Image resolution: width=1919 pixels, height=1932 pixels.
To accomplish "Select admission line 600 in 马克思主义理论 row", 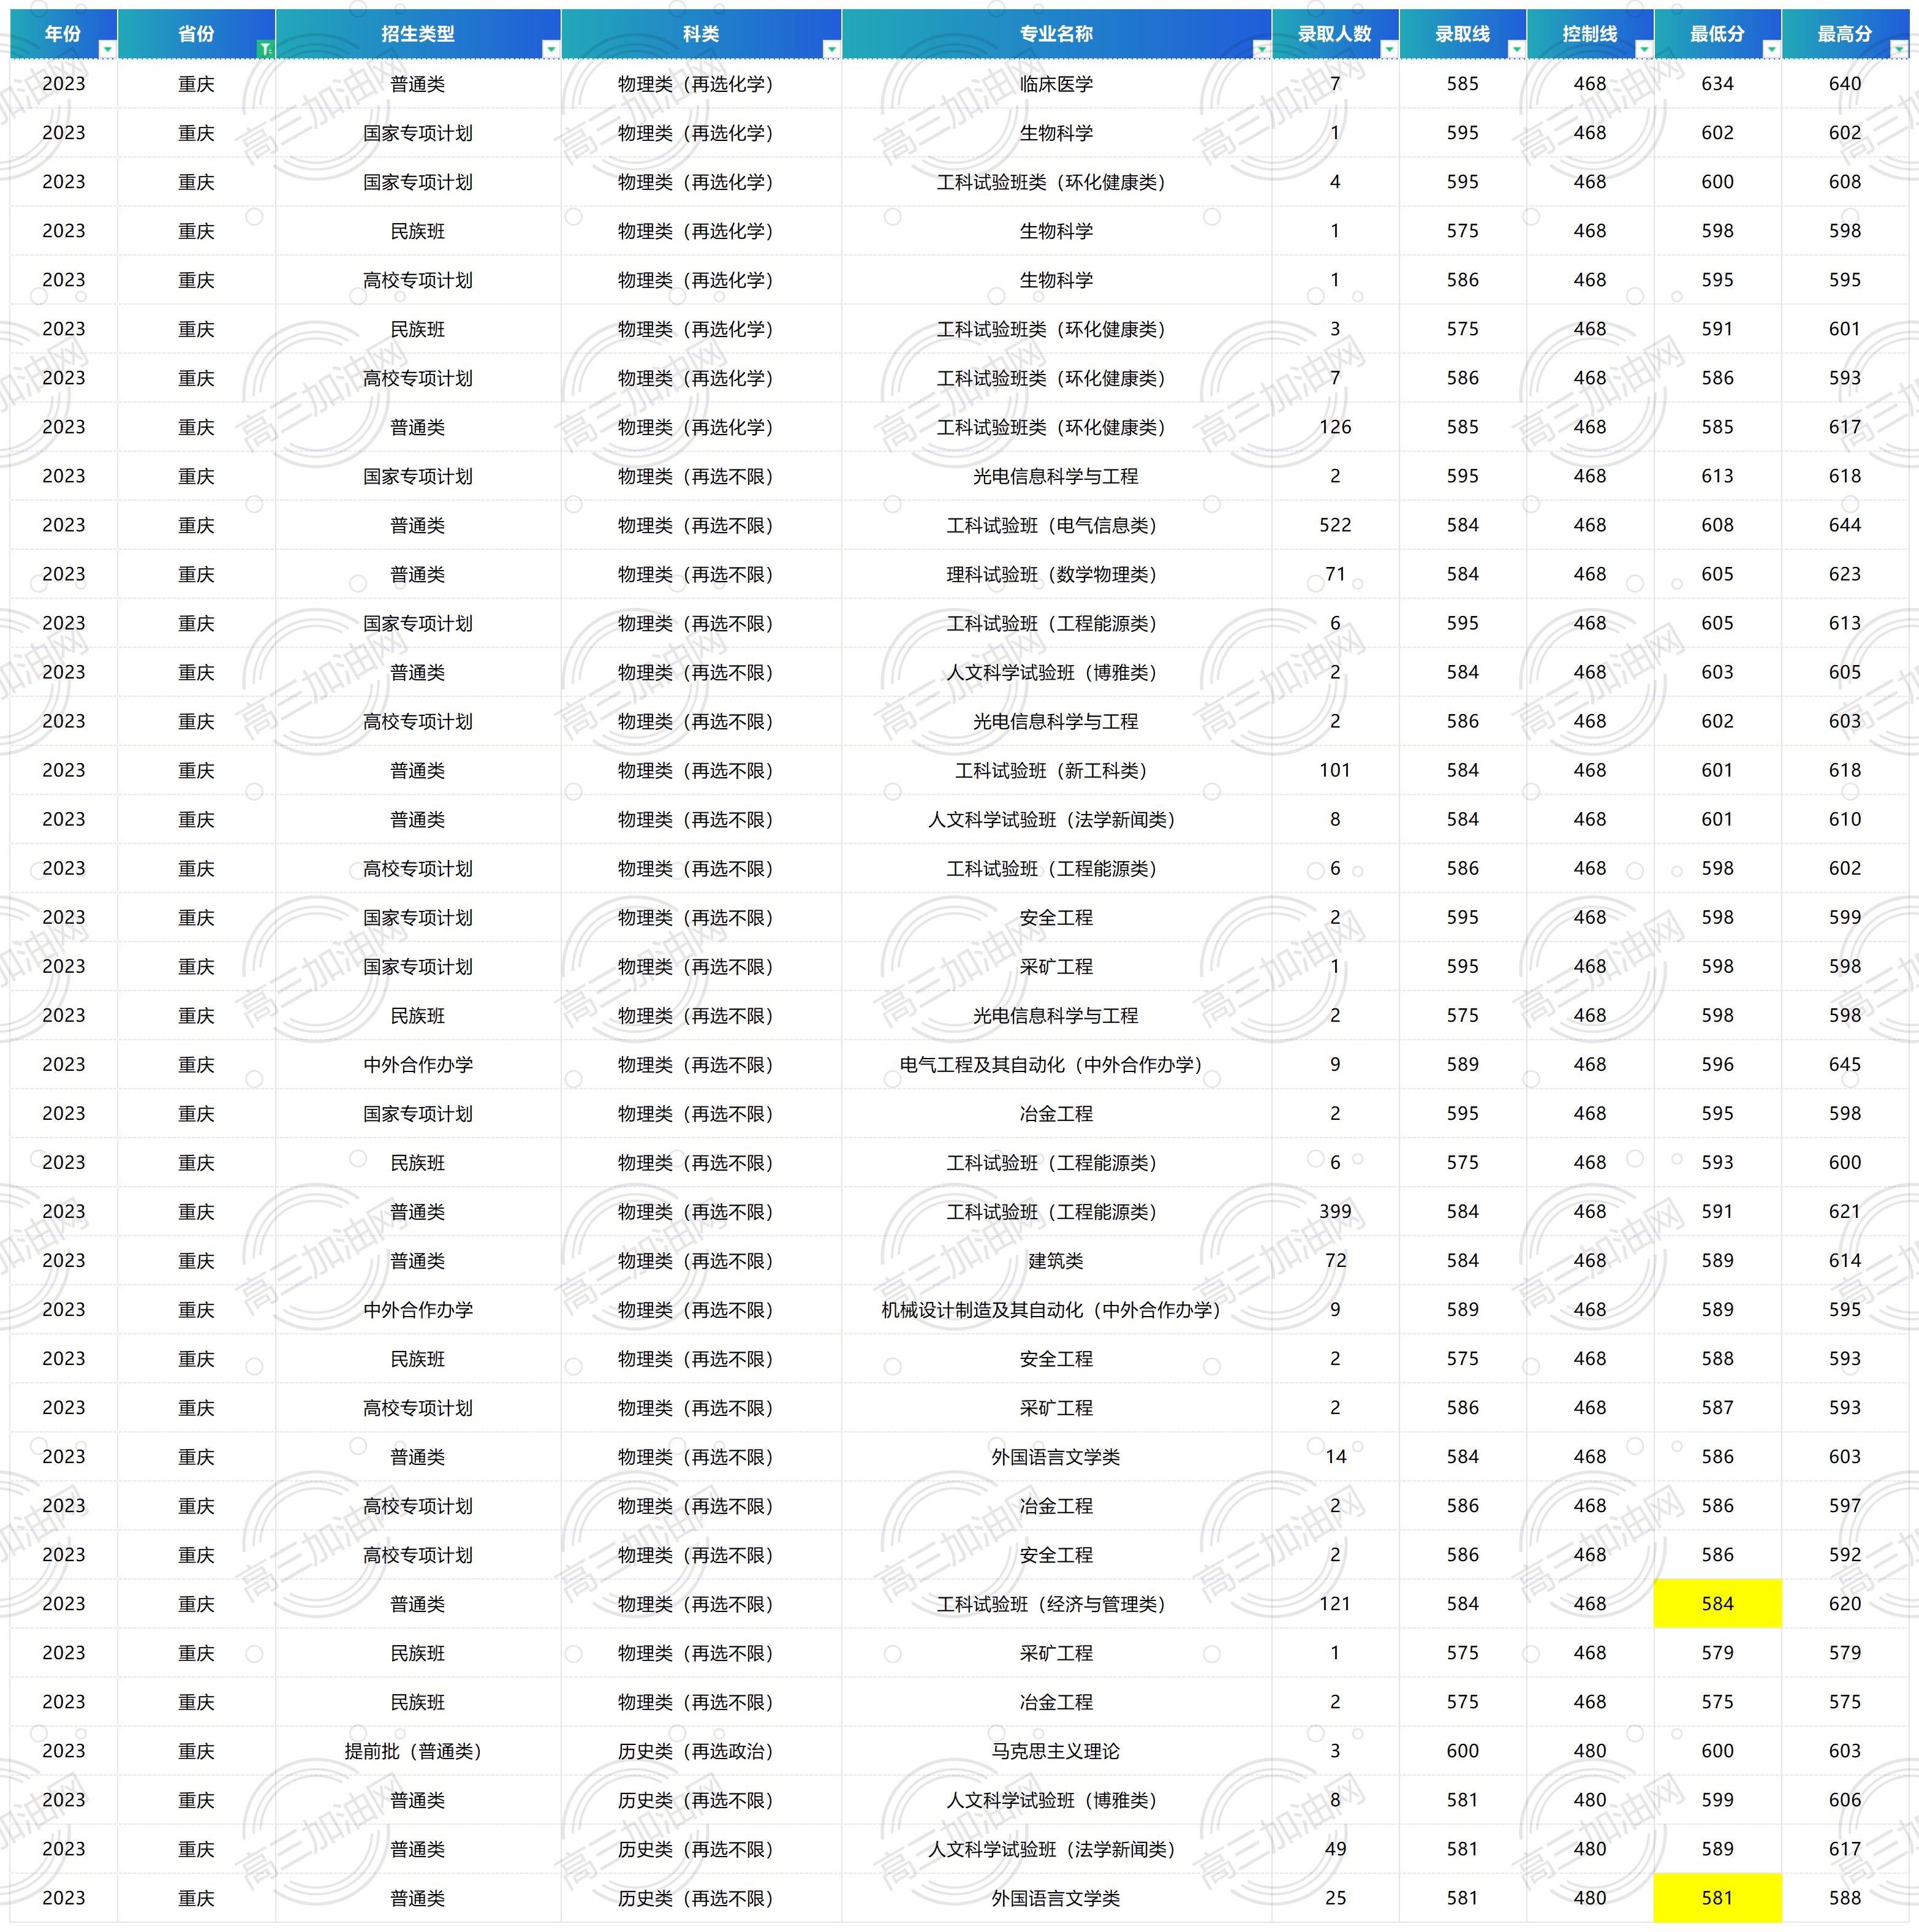I will point(1463,1751).
